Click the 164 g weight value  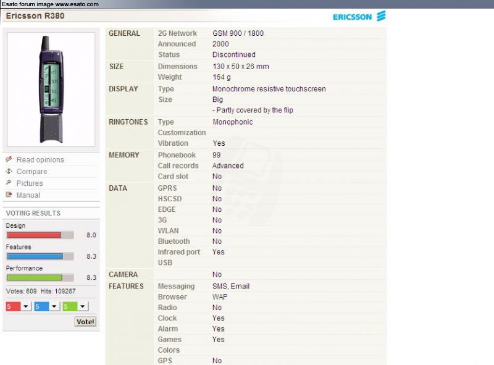click(x=222, y=77)
